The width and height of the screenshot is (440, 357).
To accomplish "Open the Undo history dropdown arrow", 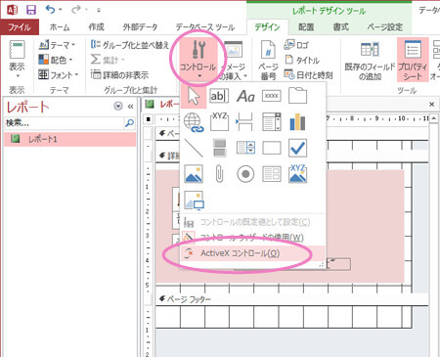I will [x=61, y=10].
